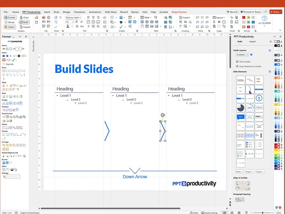Open PPT Productivity pane options chevron
Image resolution: width=285 pixels, height=214 pixels.
pos(274,37)
